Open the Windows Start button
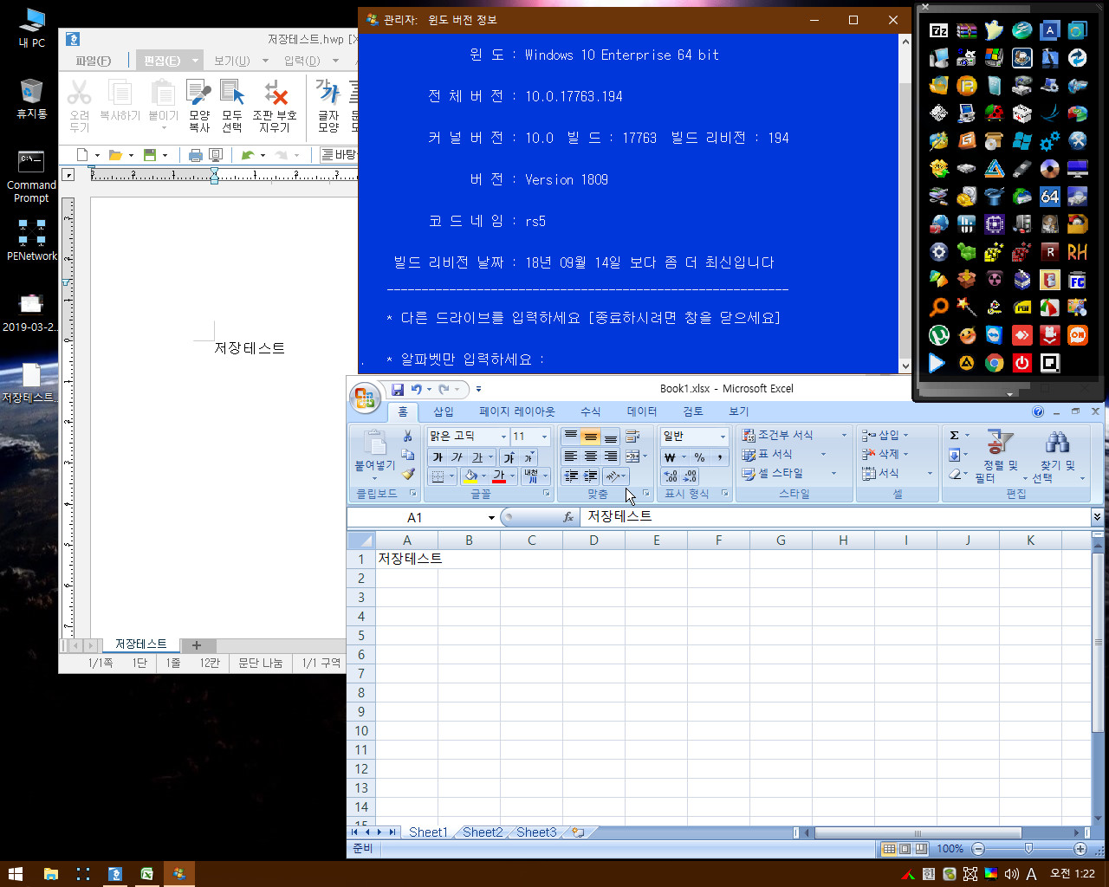The width and height of the screenshot is (1109, 887). 15,874
